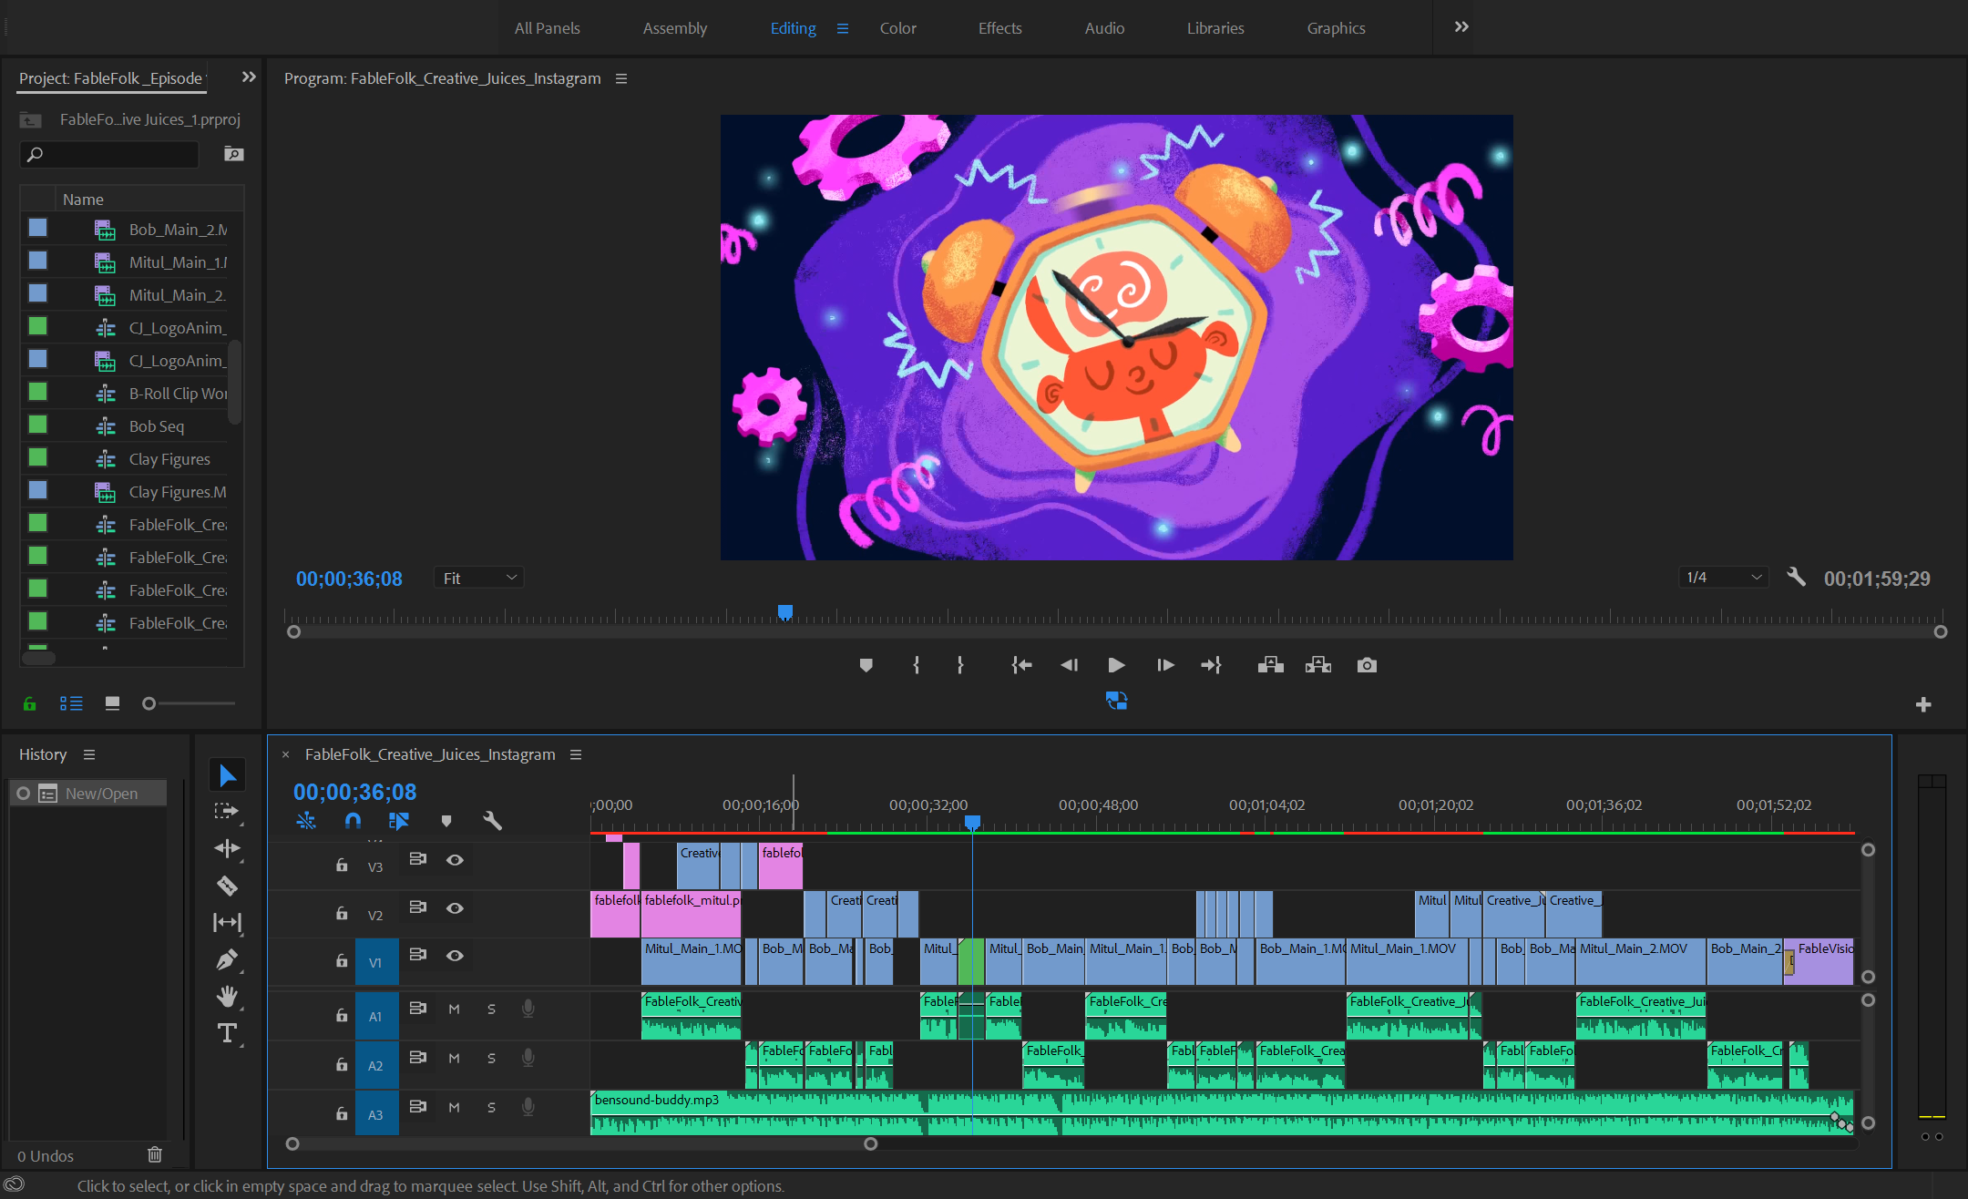1968x1199 pixels.
Task: Open Timeline sequence panel menu
Action: tap(576, 754)
